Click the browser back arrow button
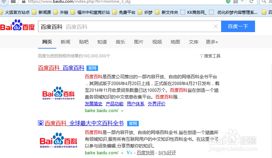This screenshot has height=158, width=272. (4, 2)
